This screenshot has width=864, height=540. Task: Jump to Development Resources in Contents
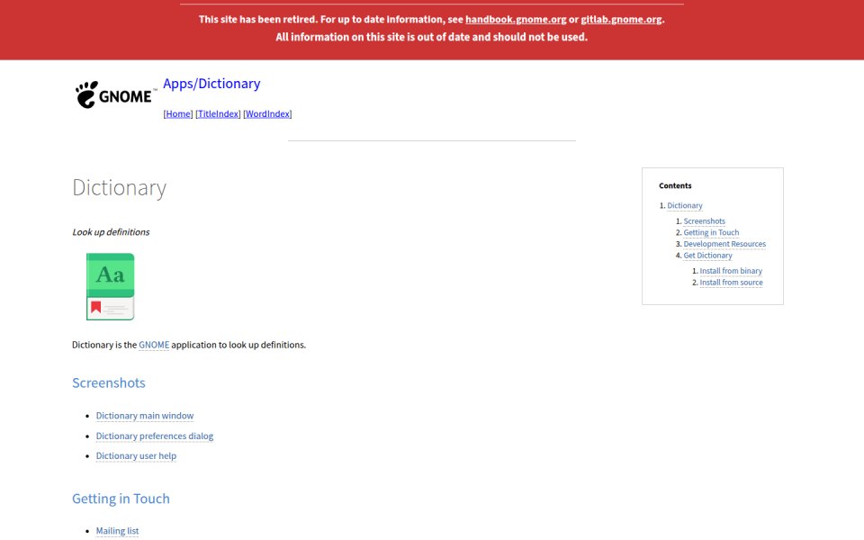point(724,244)
